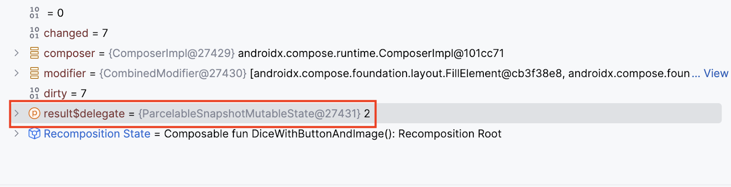Click the object icon beside modifier
This screenshot has width=731, height=187.
(34, 73)
